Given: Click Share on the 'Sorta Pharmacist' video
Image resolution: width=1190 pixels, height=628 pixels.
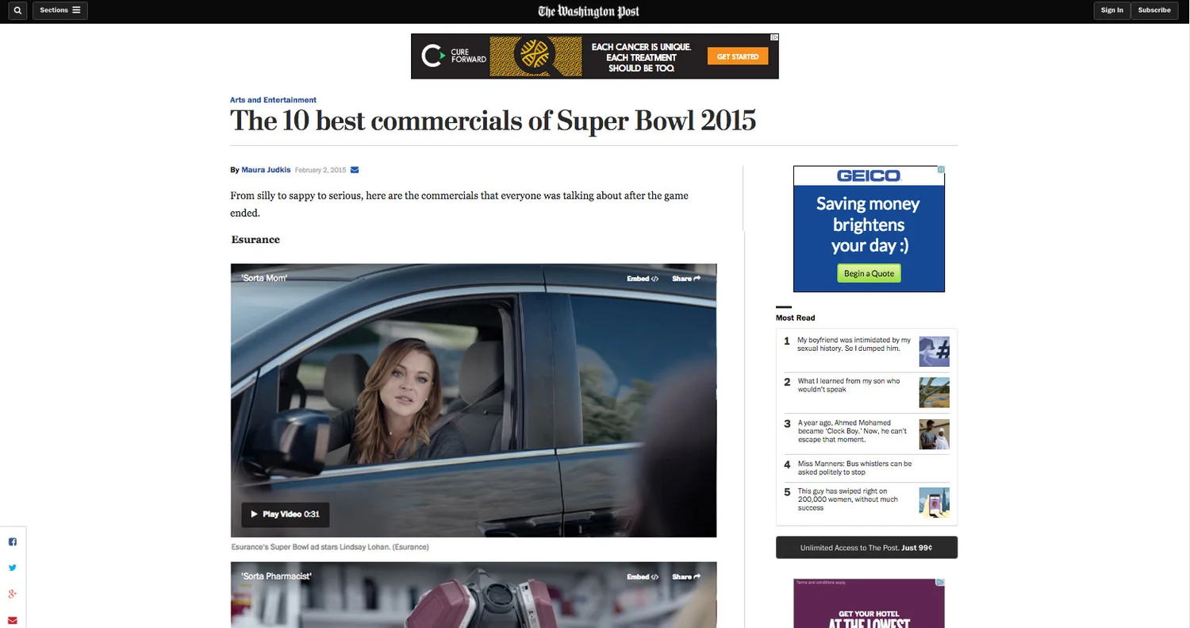Looking at the screenshot, I should [686, 577].
